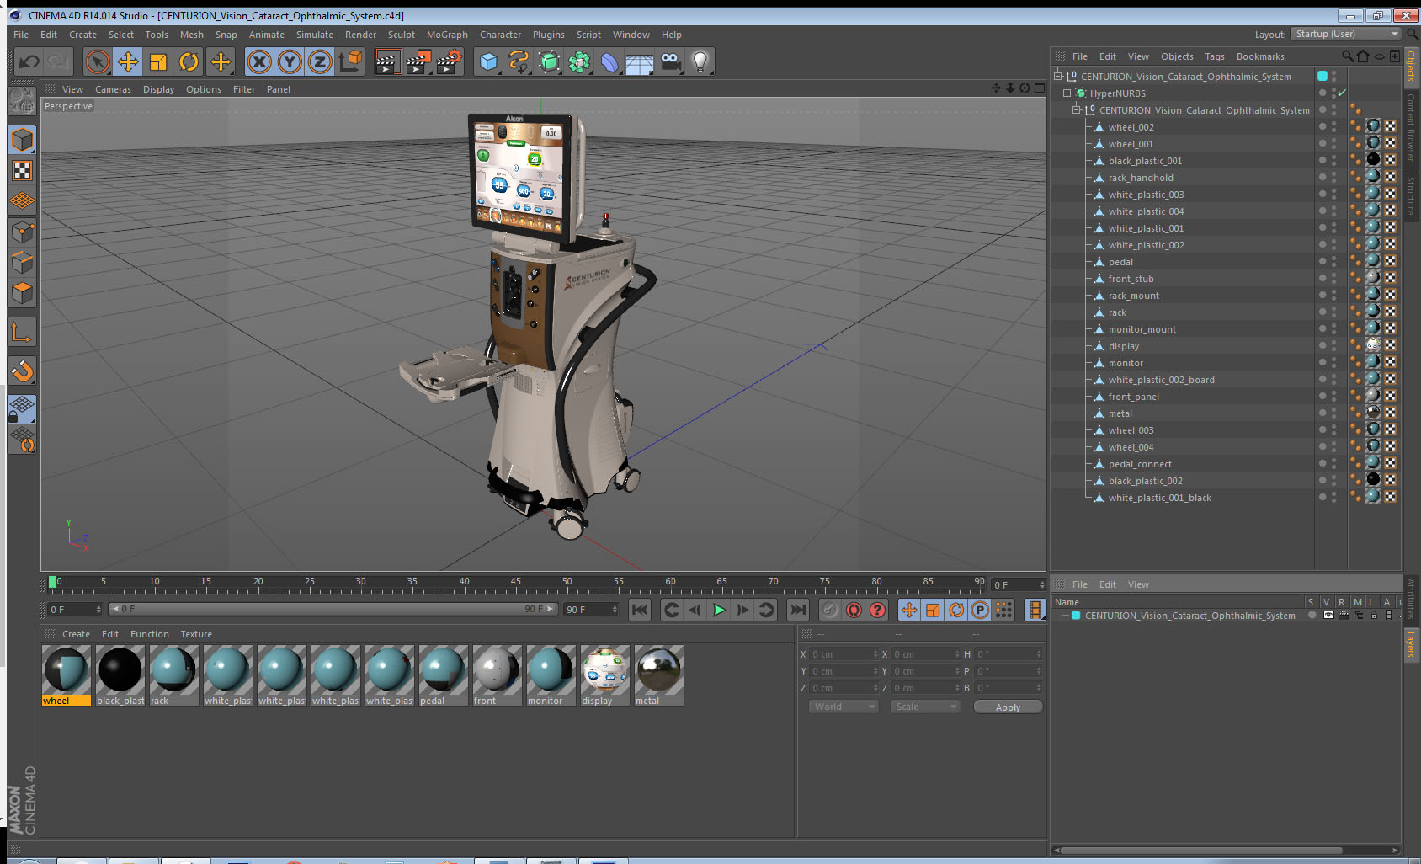Toggle visibility dots for monitor object
This screenshot has width=1421, height=864.
1333,363
